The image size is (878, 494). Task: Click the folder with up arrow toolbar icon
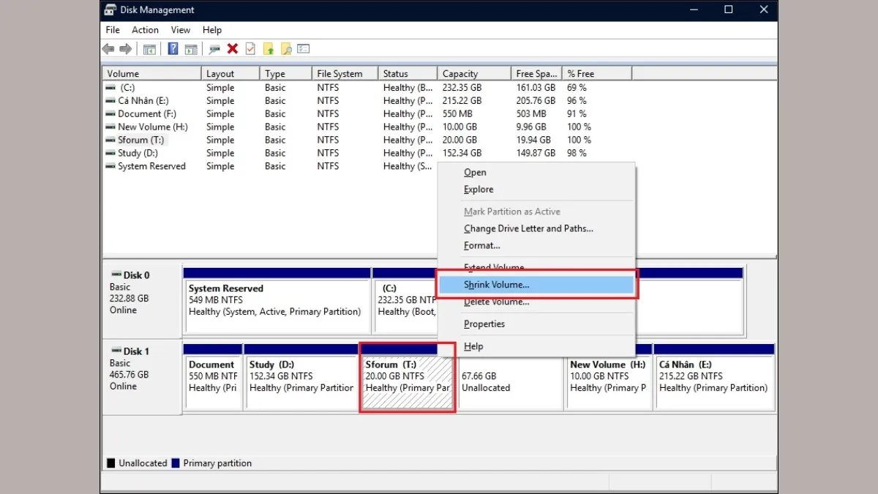[x=268, y=48]
